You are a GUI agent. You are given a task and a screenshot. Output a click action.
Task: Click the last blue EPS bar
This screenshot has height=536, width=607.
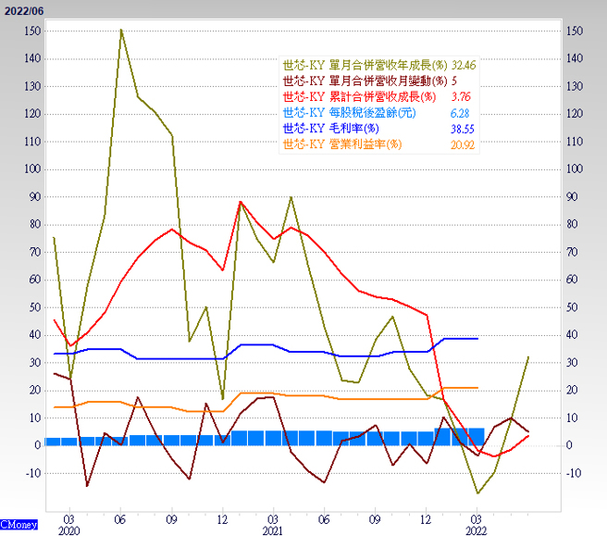(x=477, y=436)
